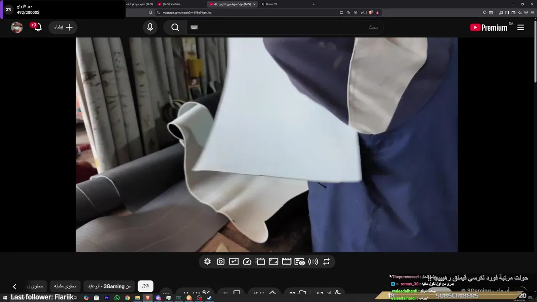Open the playback speed gauge control
The width and height of the screenshot is (537, 302).
coord(247,261)
